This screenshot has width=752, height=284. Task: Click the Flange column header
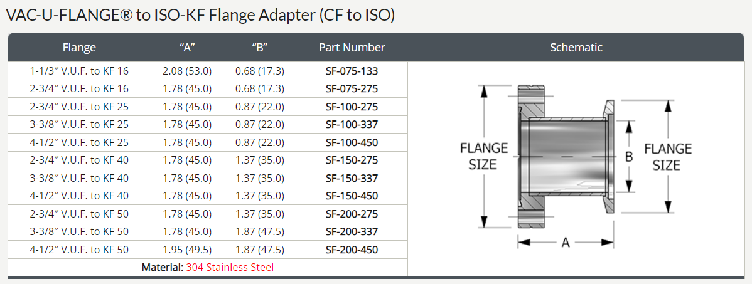79,48
